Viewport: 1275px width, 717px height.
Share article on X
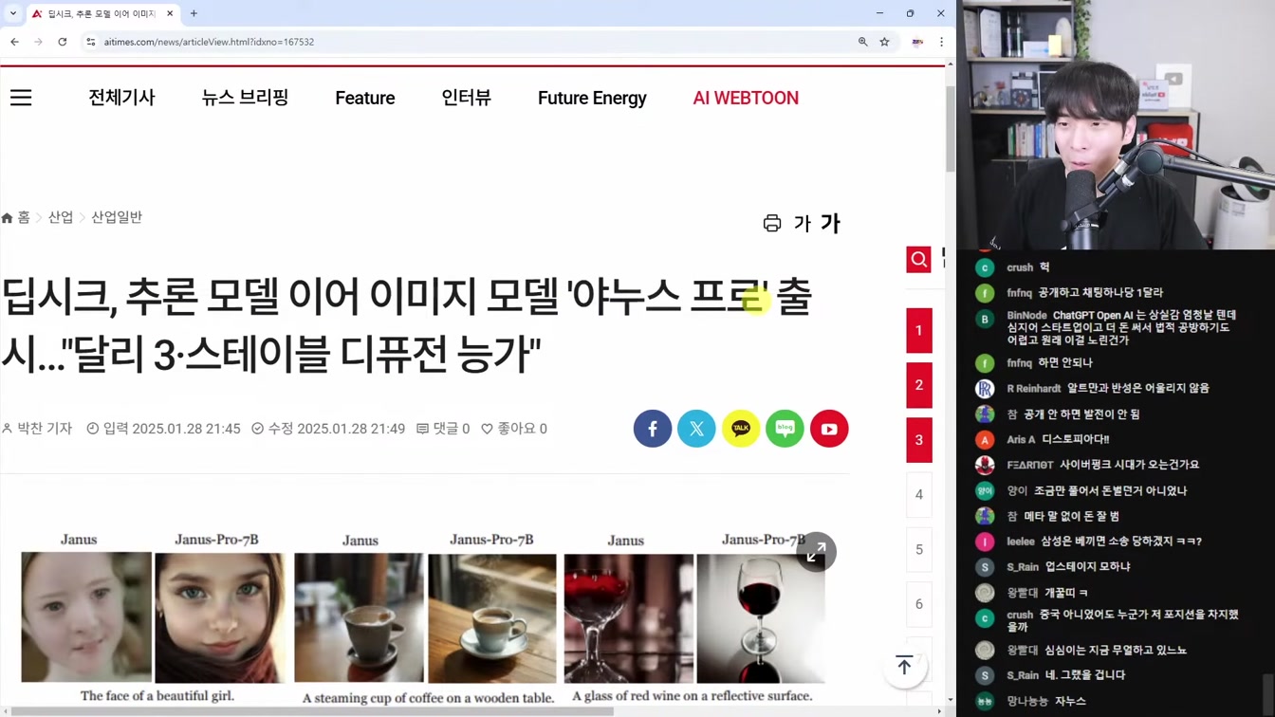click(696, 429)
